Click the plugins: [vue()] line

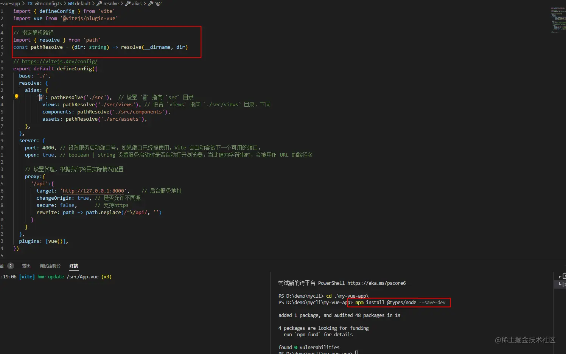44,241
